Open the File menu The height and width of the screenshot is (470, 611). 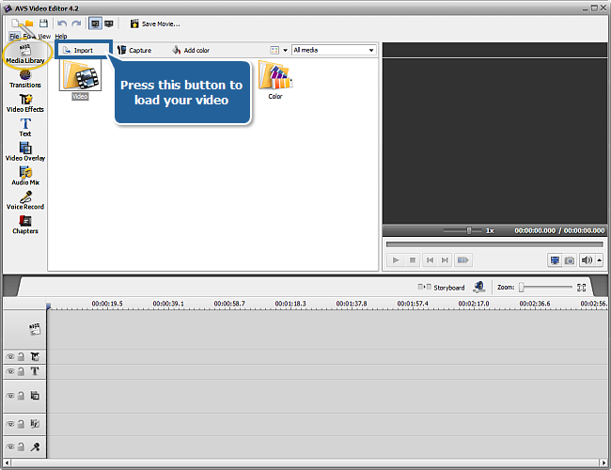click(x=14, y=37)
